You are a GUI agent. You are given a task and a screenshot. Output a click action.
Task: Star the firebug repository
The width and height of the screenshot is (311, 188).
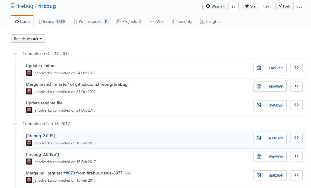[x=251, y=6]
